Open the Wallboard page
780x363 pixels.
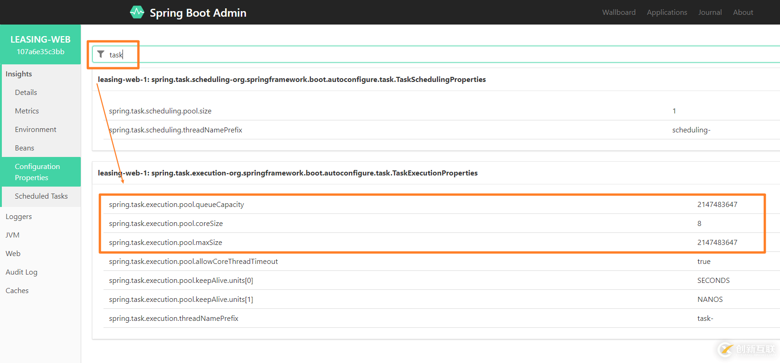pos(619,13)
